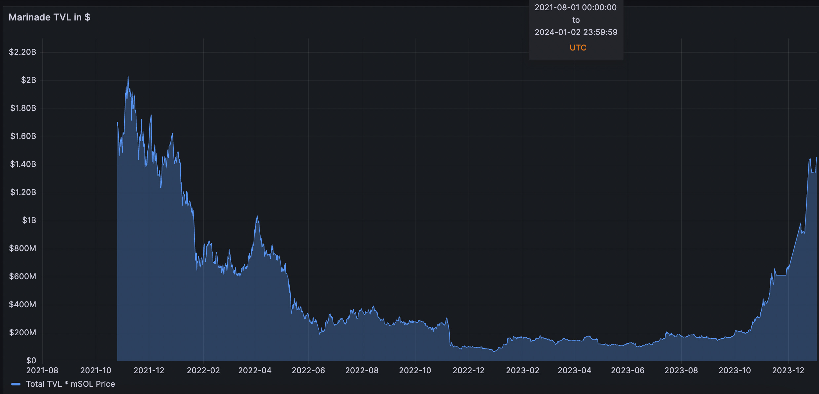
Task: Click the 2023-12 x-axis tick label
Action: pyautogui.click(x=788, y=371)
